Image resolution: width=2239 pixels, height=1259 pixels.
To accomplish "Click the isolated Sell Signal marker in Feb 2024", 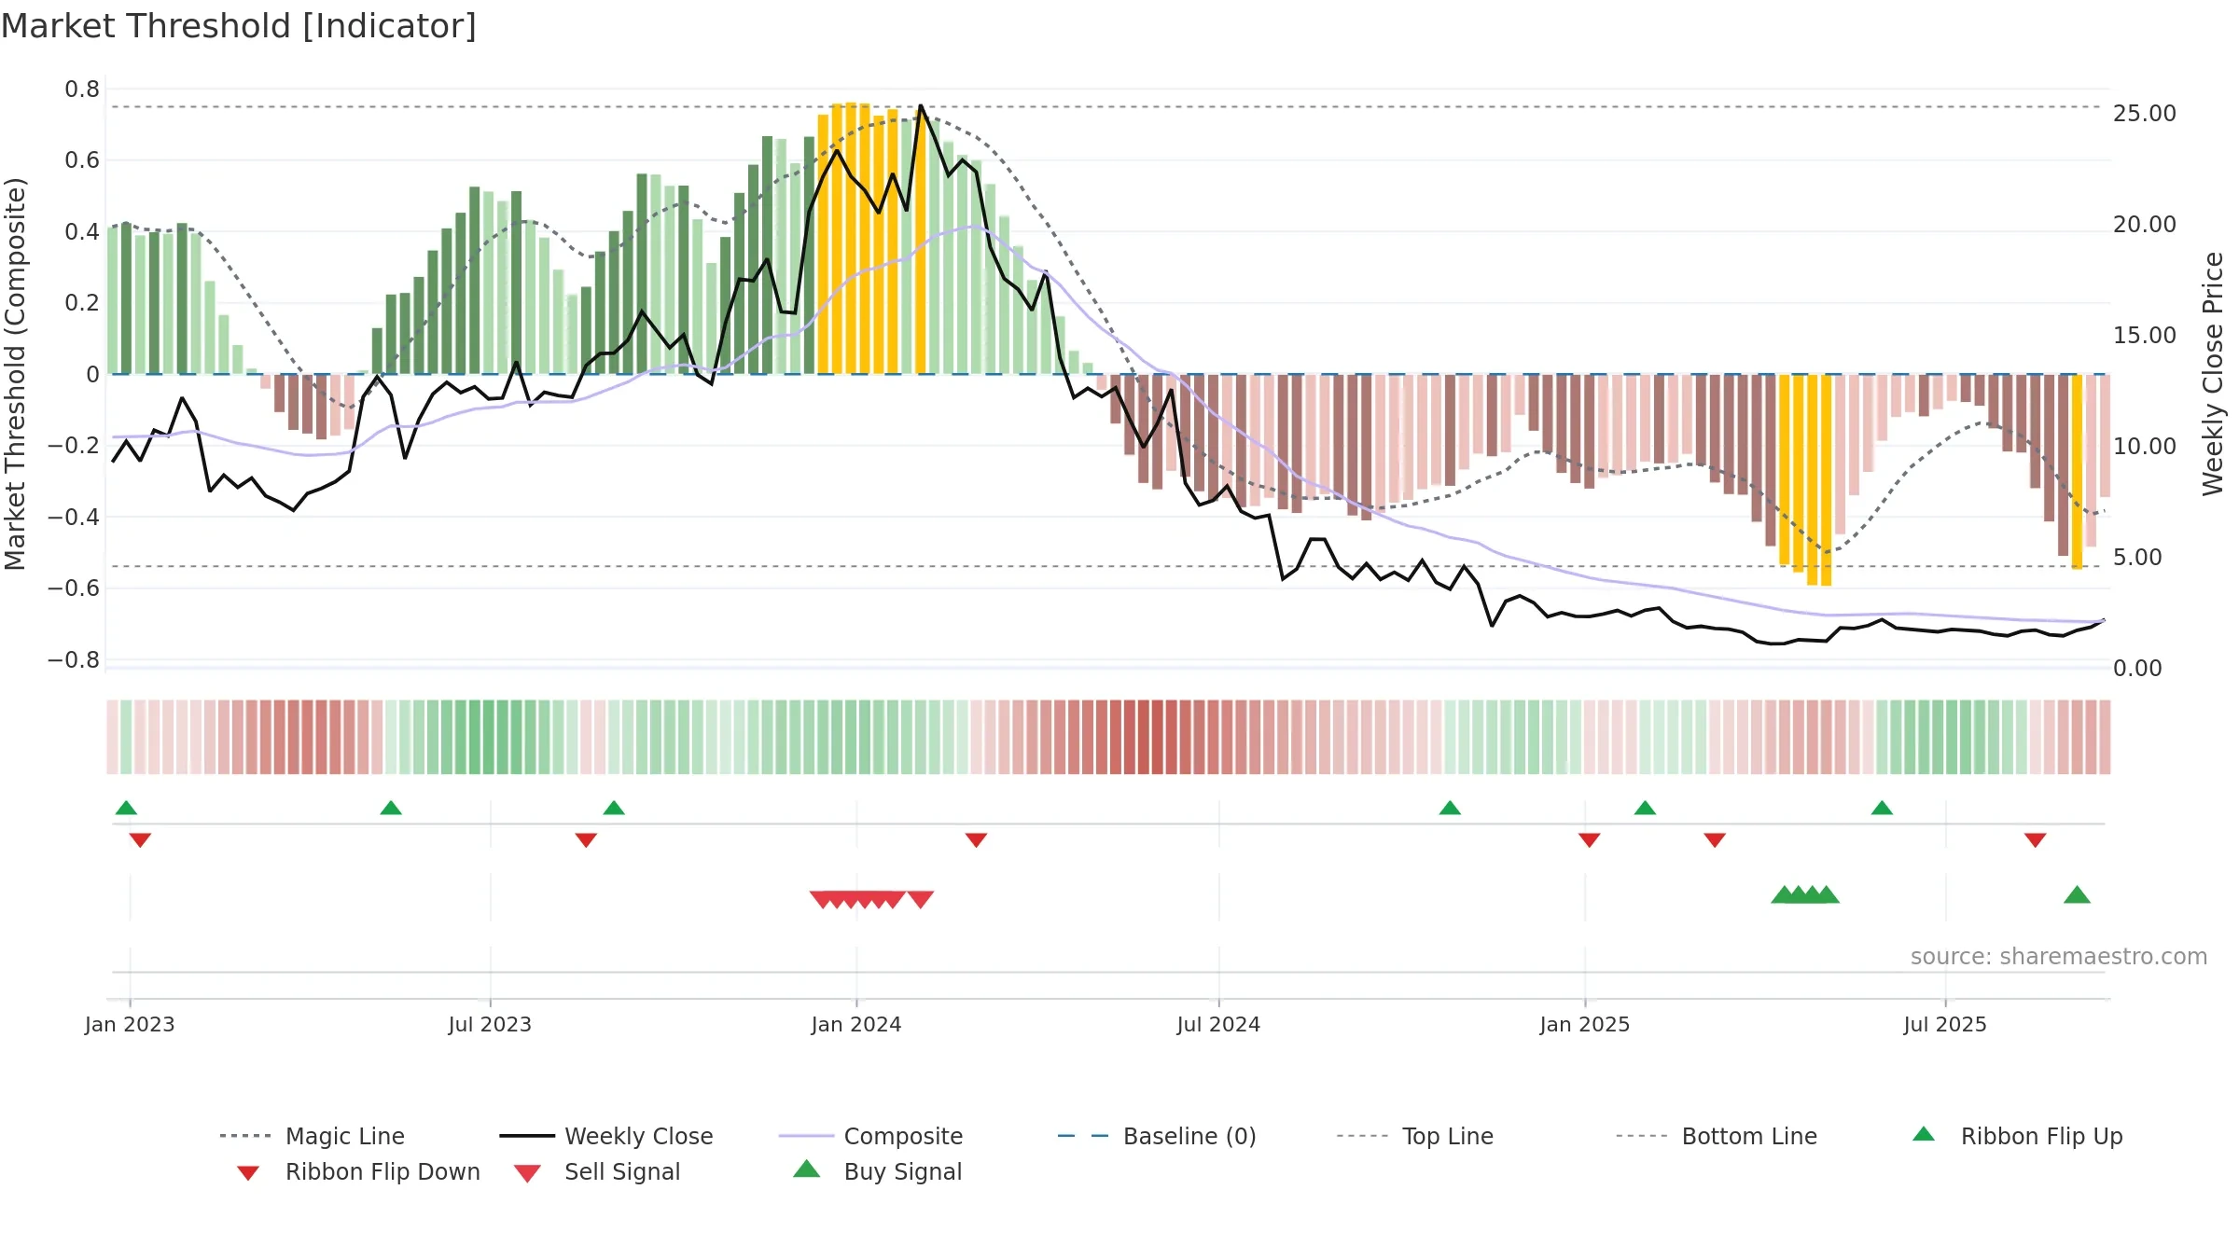I will (921, 899).
